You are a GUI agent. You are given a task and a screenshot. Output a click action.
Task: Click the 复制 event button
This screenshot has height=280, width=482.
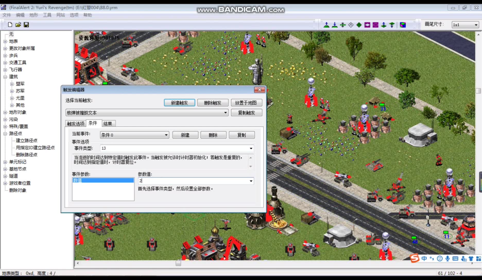coord(242,135)
